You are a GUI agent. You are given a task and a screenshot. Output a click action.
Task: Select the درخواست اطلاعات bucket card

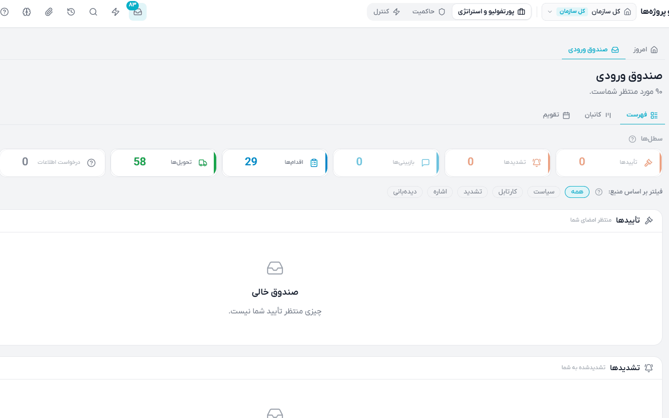[52, 163]
